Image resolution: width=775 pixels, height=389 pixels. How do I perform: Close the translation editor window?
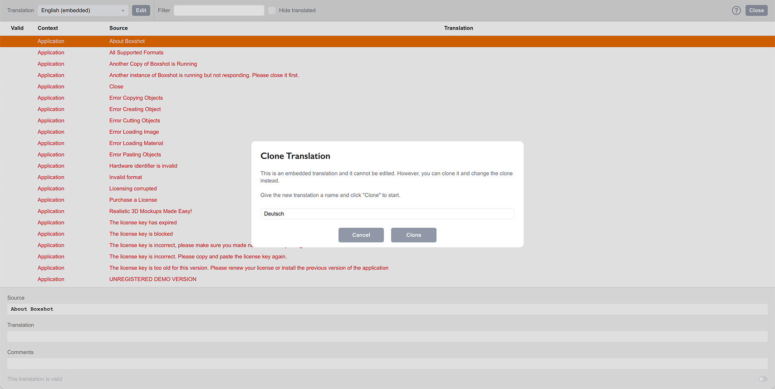click(756, 10)
